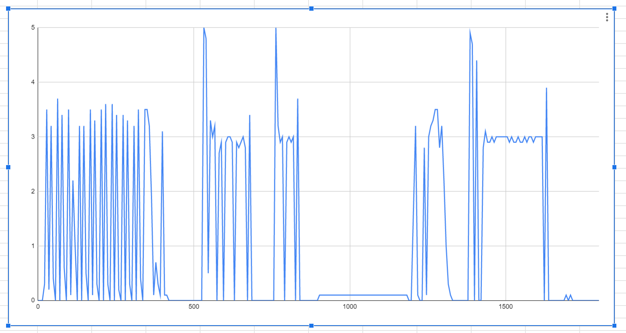
Task: Select the 1000 label on horizontal axis
Action: tap(350, 307)
